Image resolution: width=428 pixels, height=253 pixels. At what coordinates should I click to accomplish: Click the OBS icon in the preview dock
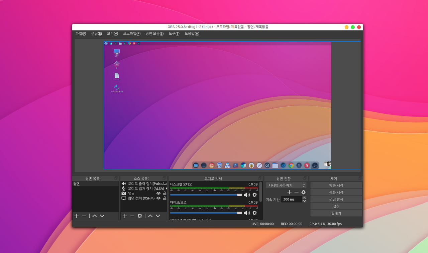pyautogui.click(x=315, y=165)
